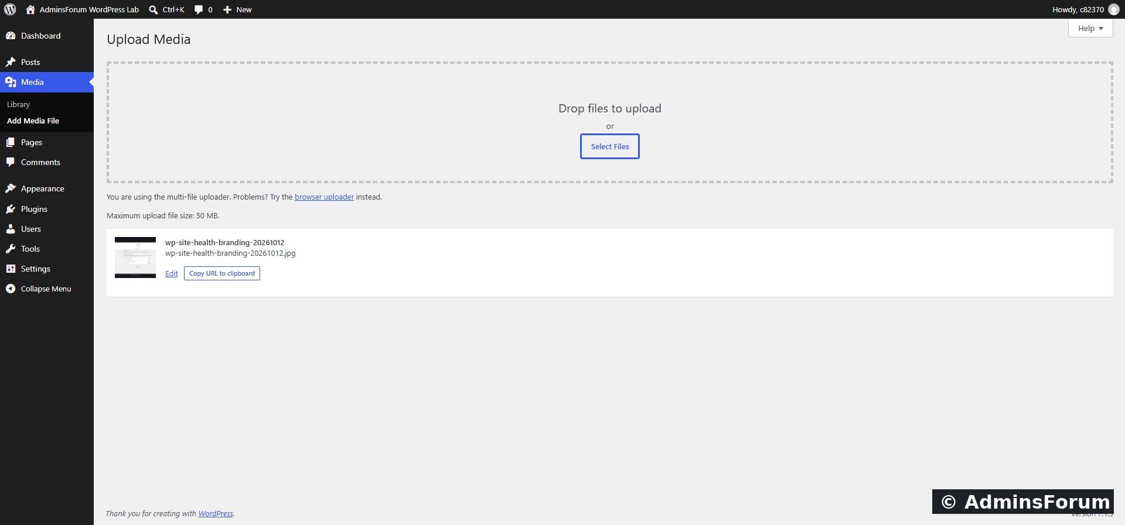
Task: Expand the Help dropdown
Action: point(1090,28)
